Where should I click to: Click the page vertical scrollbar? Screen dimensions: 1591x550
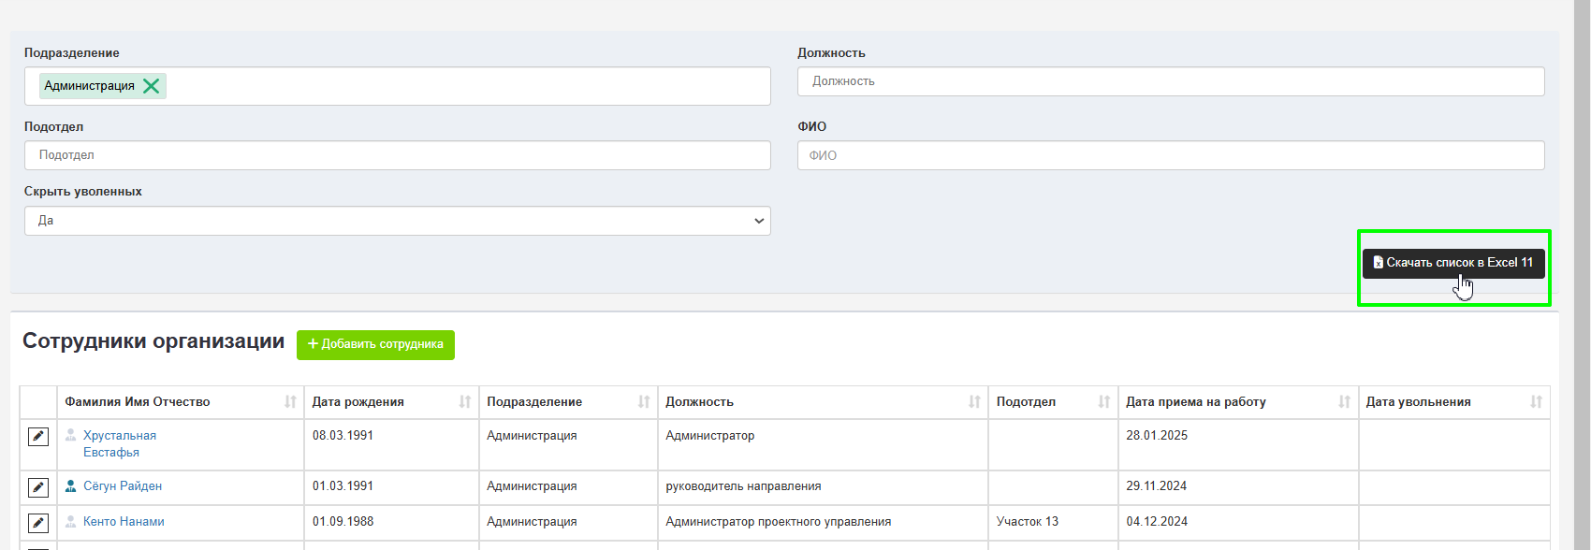[x=1582, y=275]
